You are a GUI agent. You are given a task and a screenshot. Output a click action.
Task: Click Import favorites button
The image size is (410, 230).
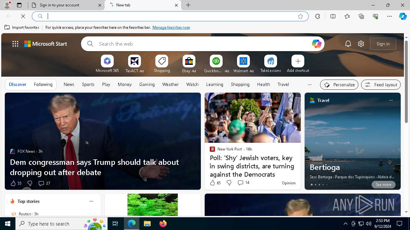coord(22,27)
